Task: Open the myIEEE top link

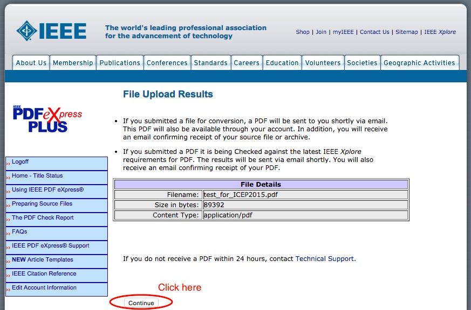Action: click(343, 32)
